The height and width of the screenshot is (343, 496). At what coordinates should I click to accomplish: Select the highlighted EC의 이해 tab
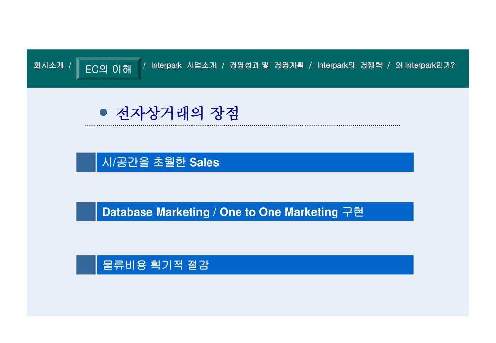[x=109, y=69]
